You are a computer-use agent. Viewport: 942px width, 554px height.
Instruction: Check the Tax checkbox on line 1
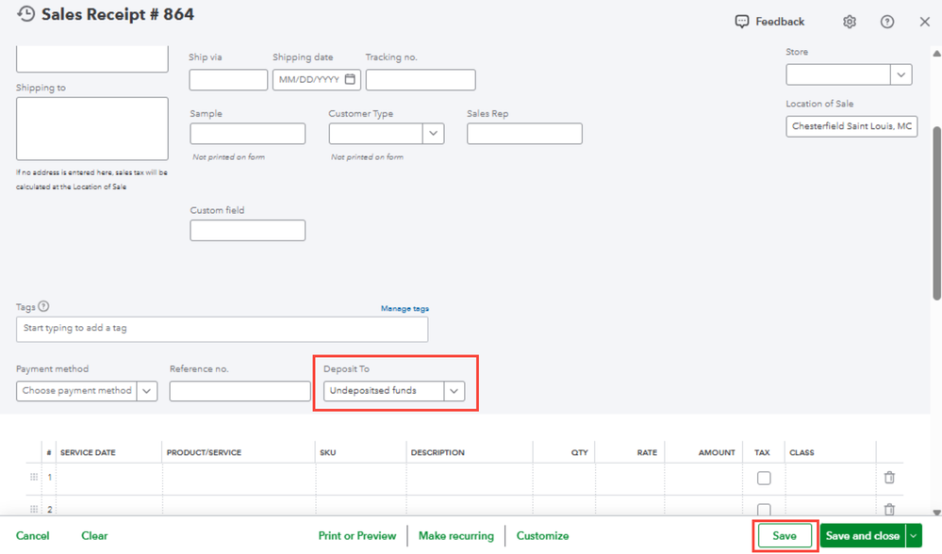[764, 478]
